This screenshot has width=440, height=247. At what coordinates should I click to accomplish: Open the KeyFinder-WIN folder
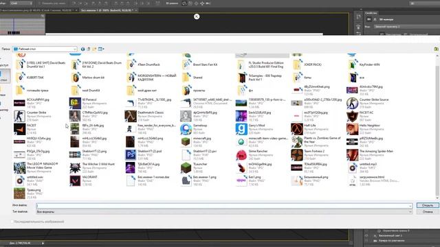coord(364,64)
